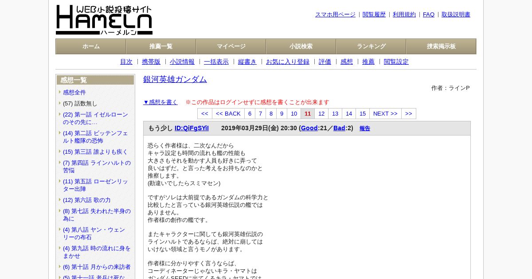Go to page 6
Image resolution: width=532 pixels, height=279 pixels.
click(x=250, y=114)
